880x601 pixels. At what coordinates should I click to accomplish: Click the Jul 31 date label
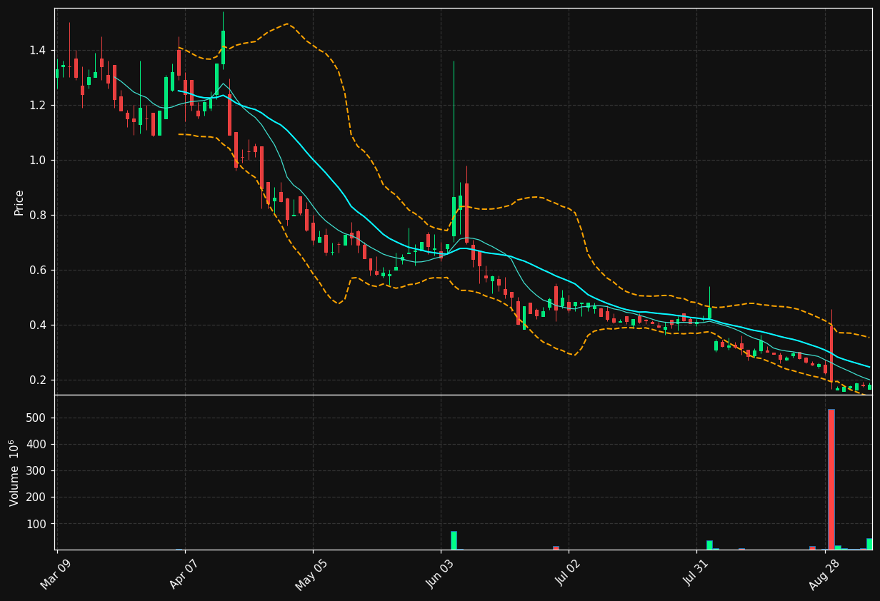point(696,574)
